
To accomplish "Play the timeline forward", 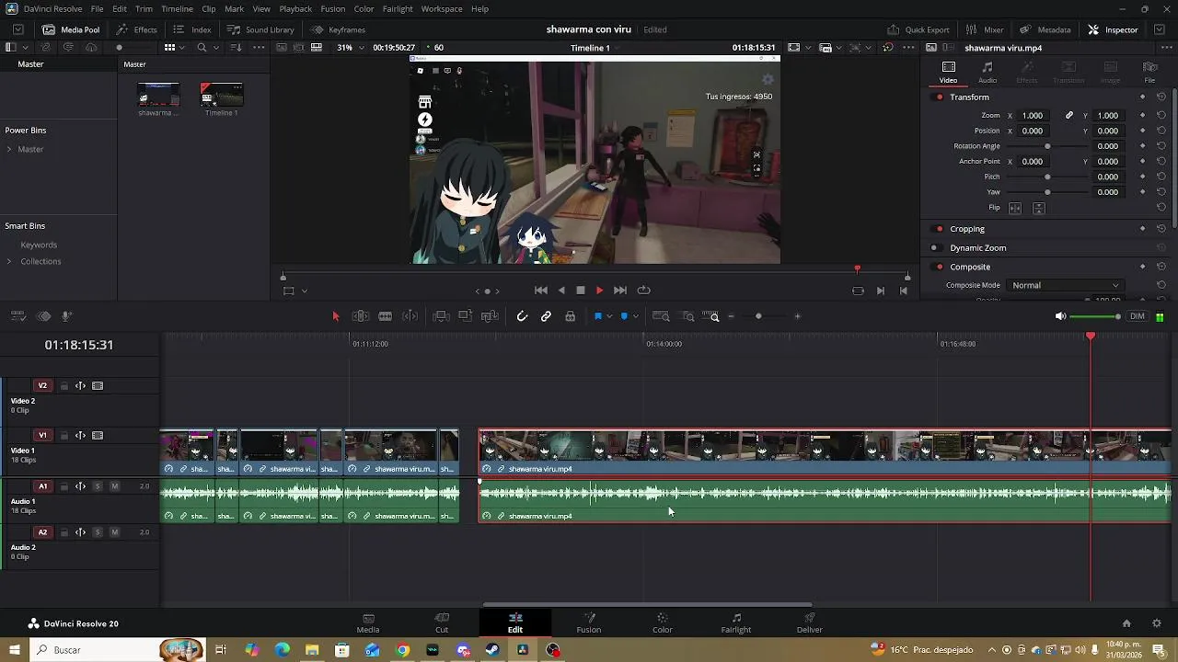I will [600, 291].
